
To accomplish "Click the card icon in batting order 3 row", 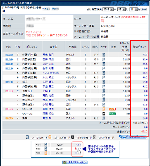I will (x=104, y=64).
